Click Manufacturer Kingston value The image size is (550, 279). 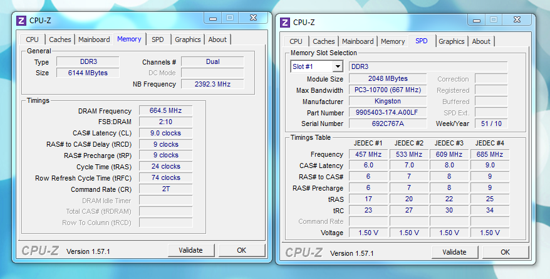point(388,101)
